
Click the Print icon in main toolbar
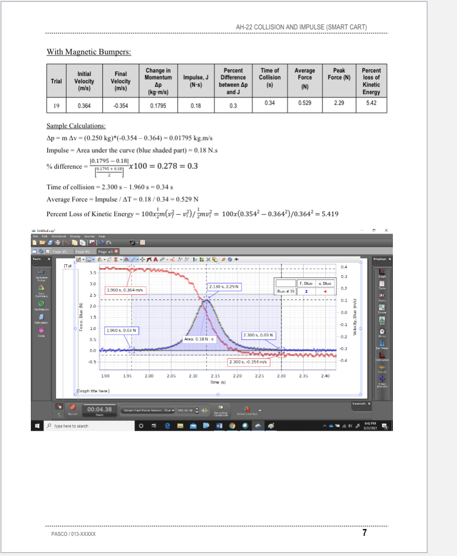coord(57,243)
